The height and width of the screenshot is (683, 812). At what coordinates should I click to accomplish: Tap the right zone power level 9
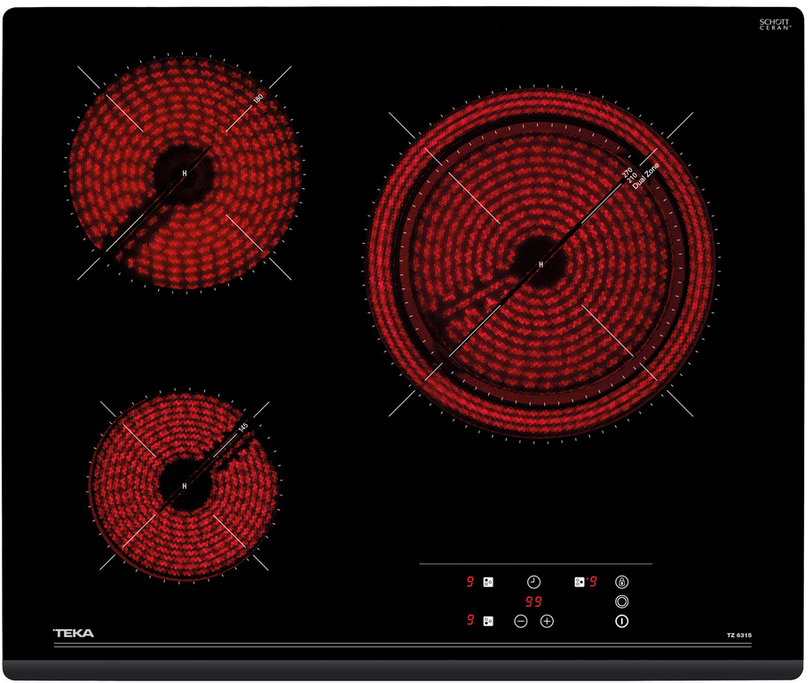(x=593, y=582)
